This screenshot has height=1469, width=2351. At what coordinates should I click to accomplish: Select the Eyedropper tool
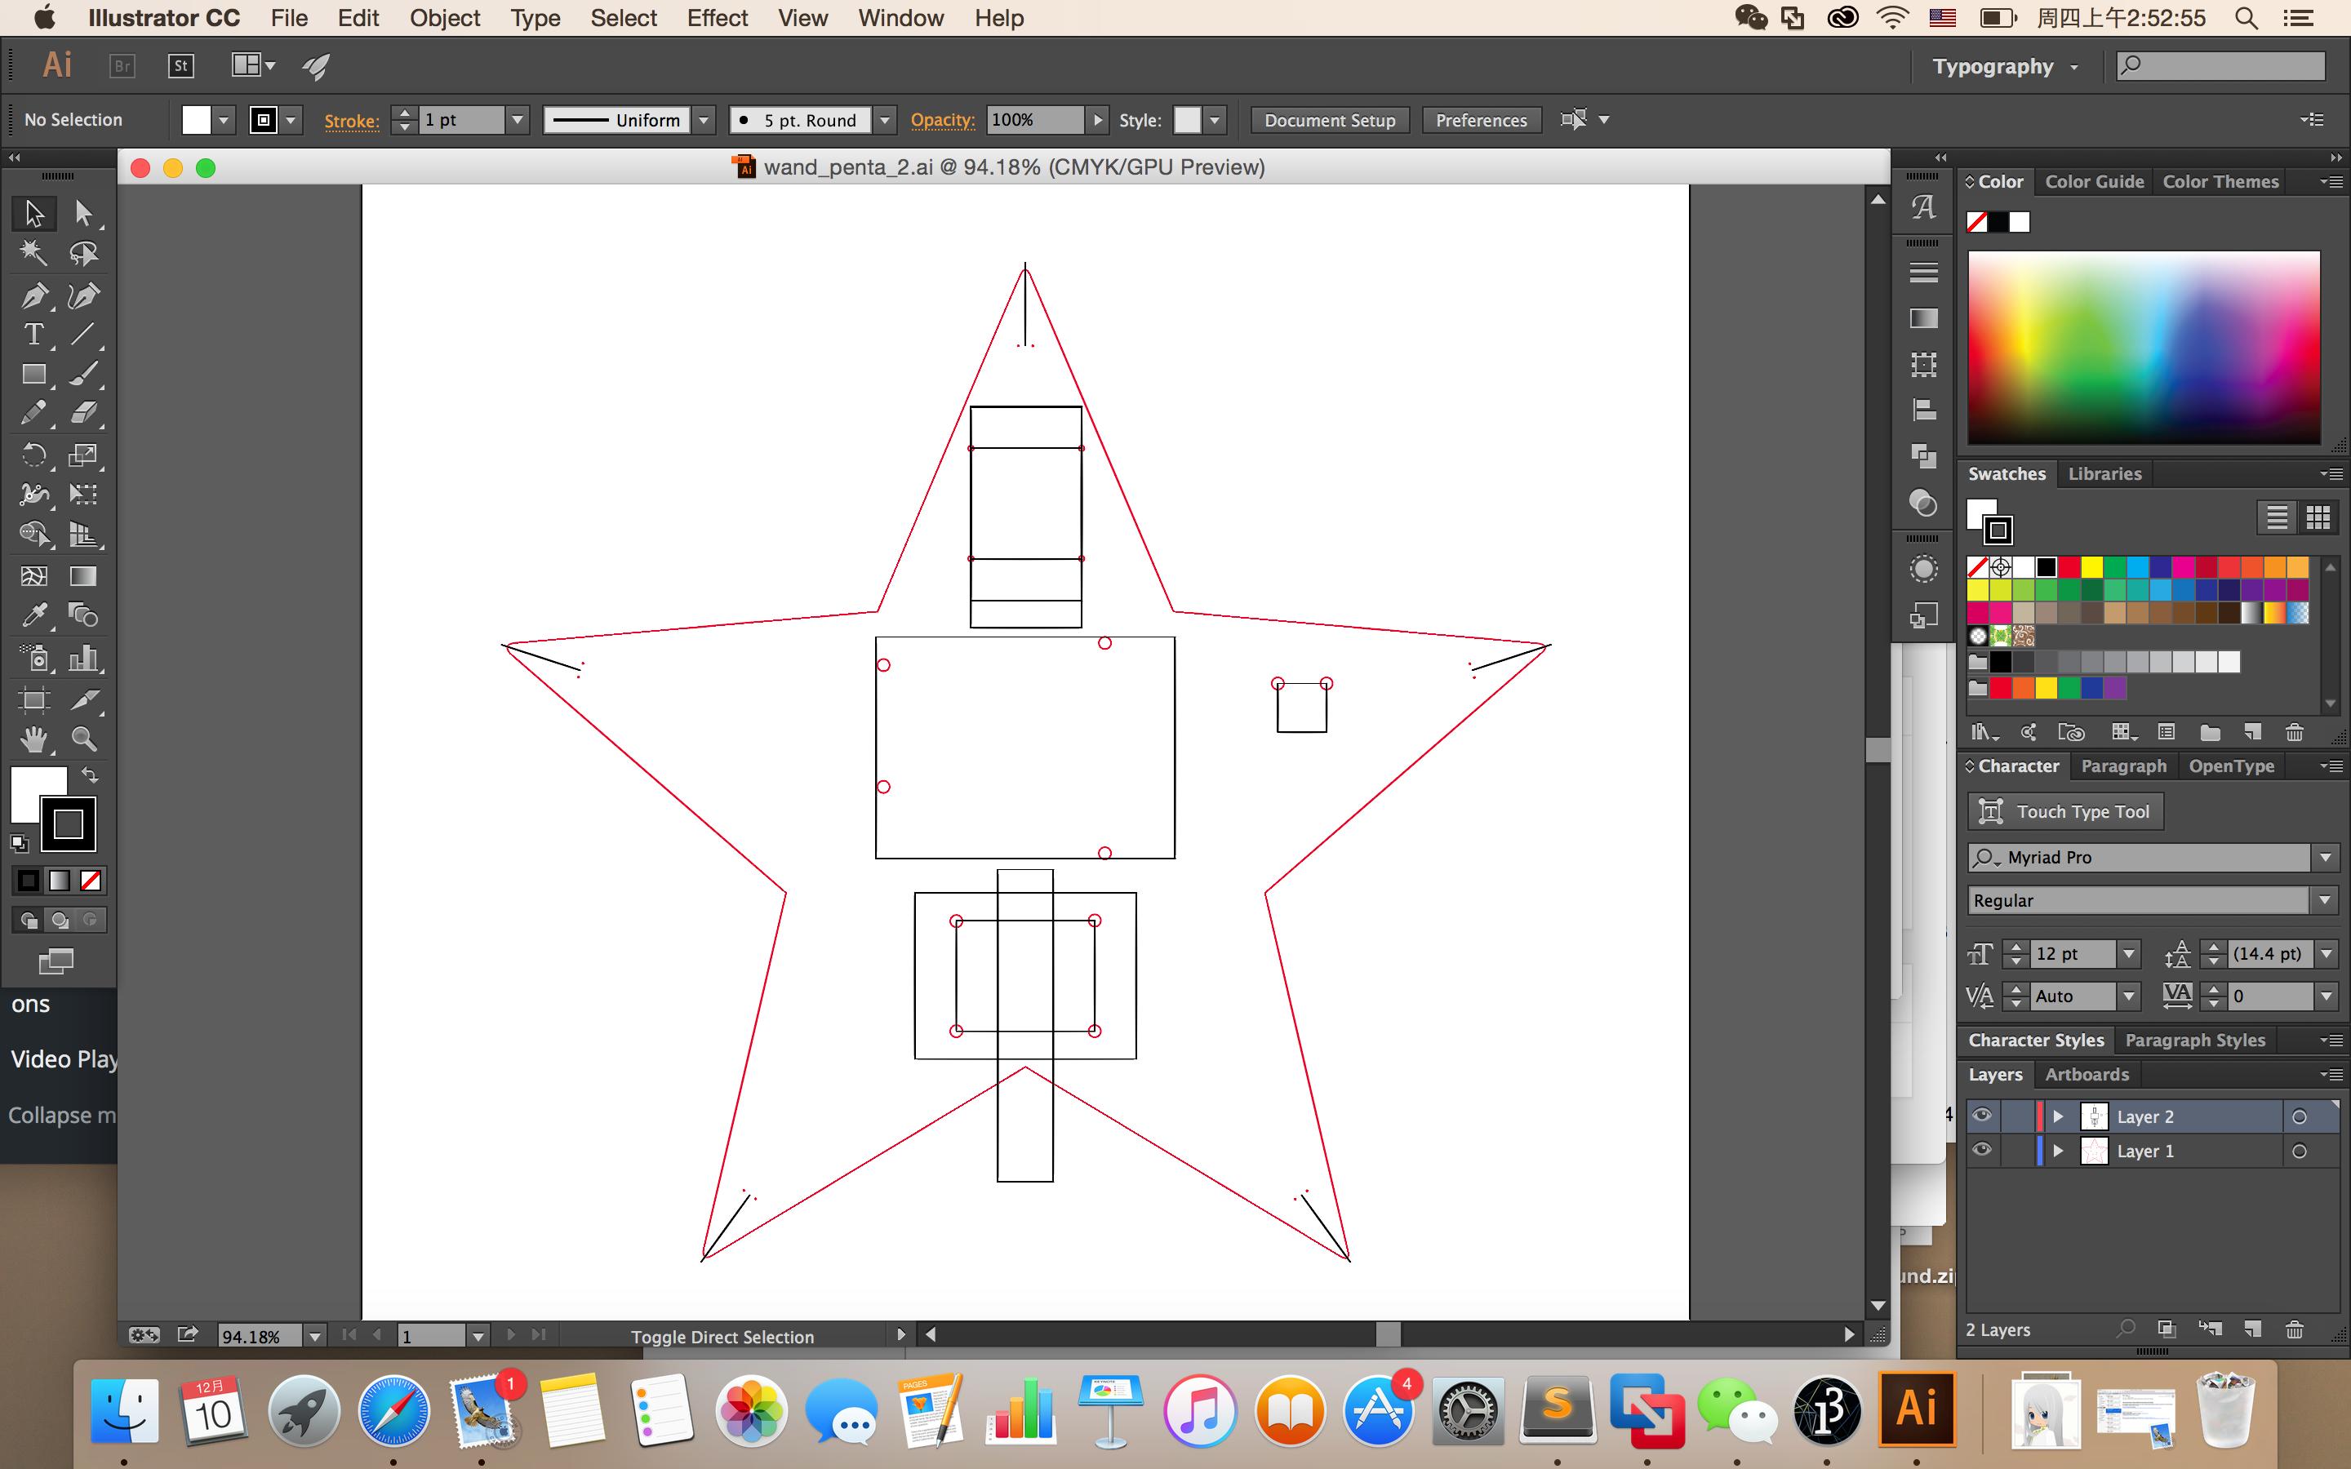tap(34, 615)
